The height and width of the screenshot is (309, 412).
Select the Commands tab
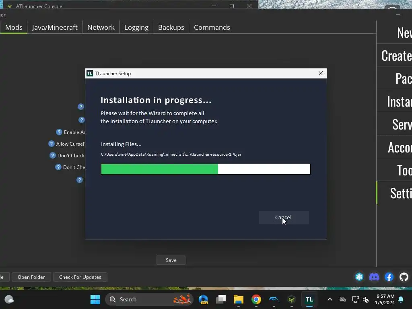212,27
